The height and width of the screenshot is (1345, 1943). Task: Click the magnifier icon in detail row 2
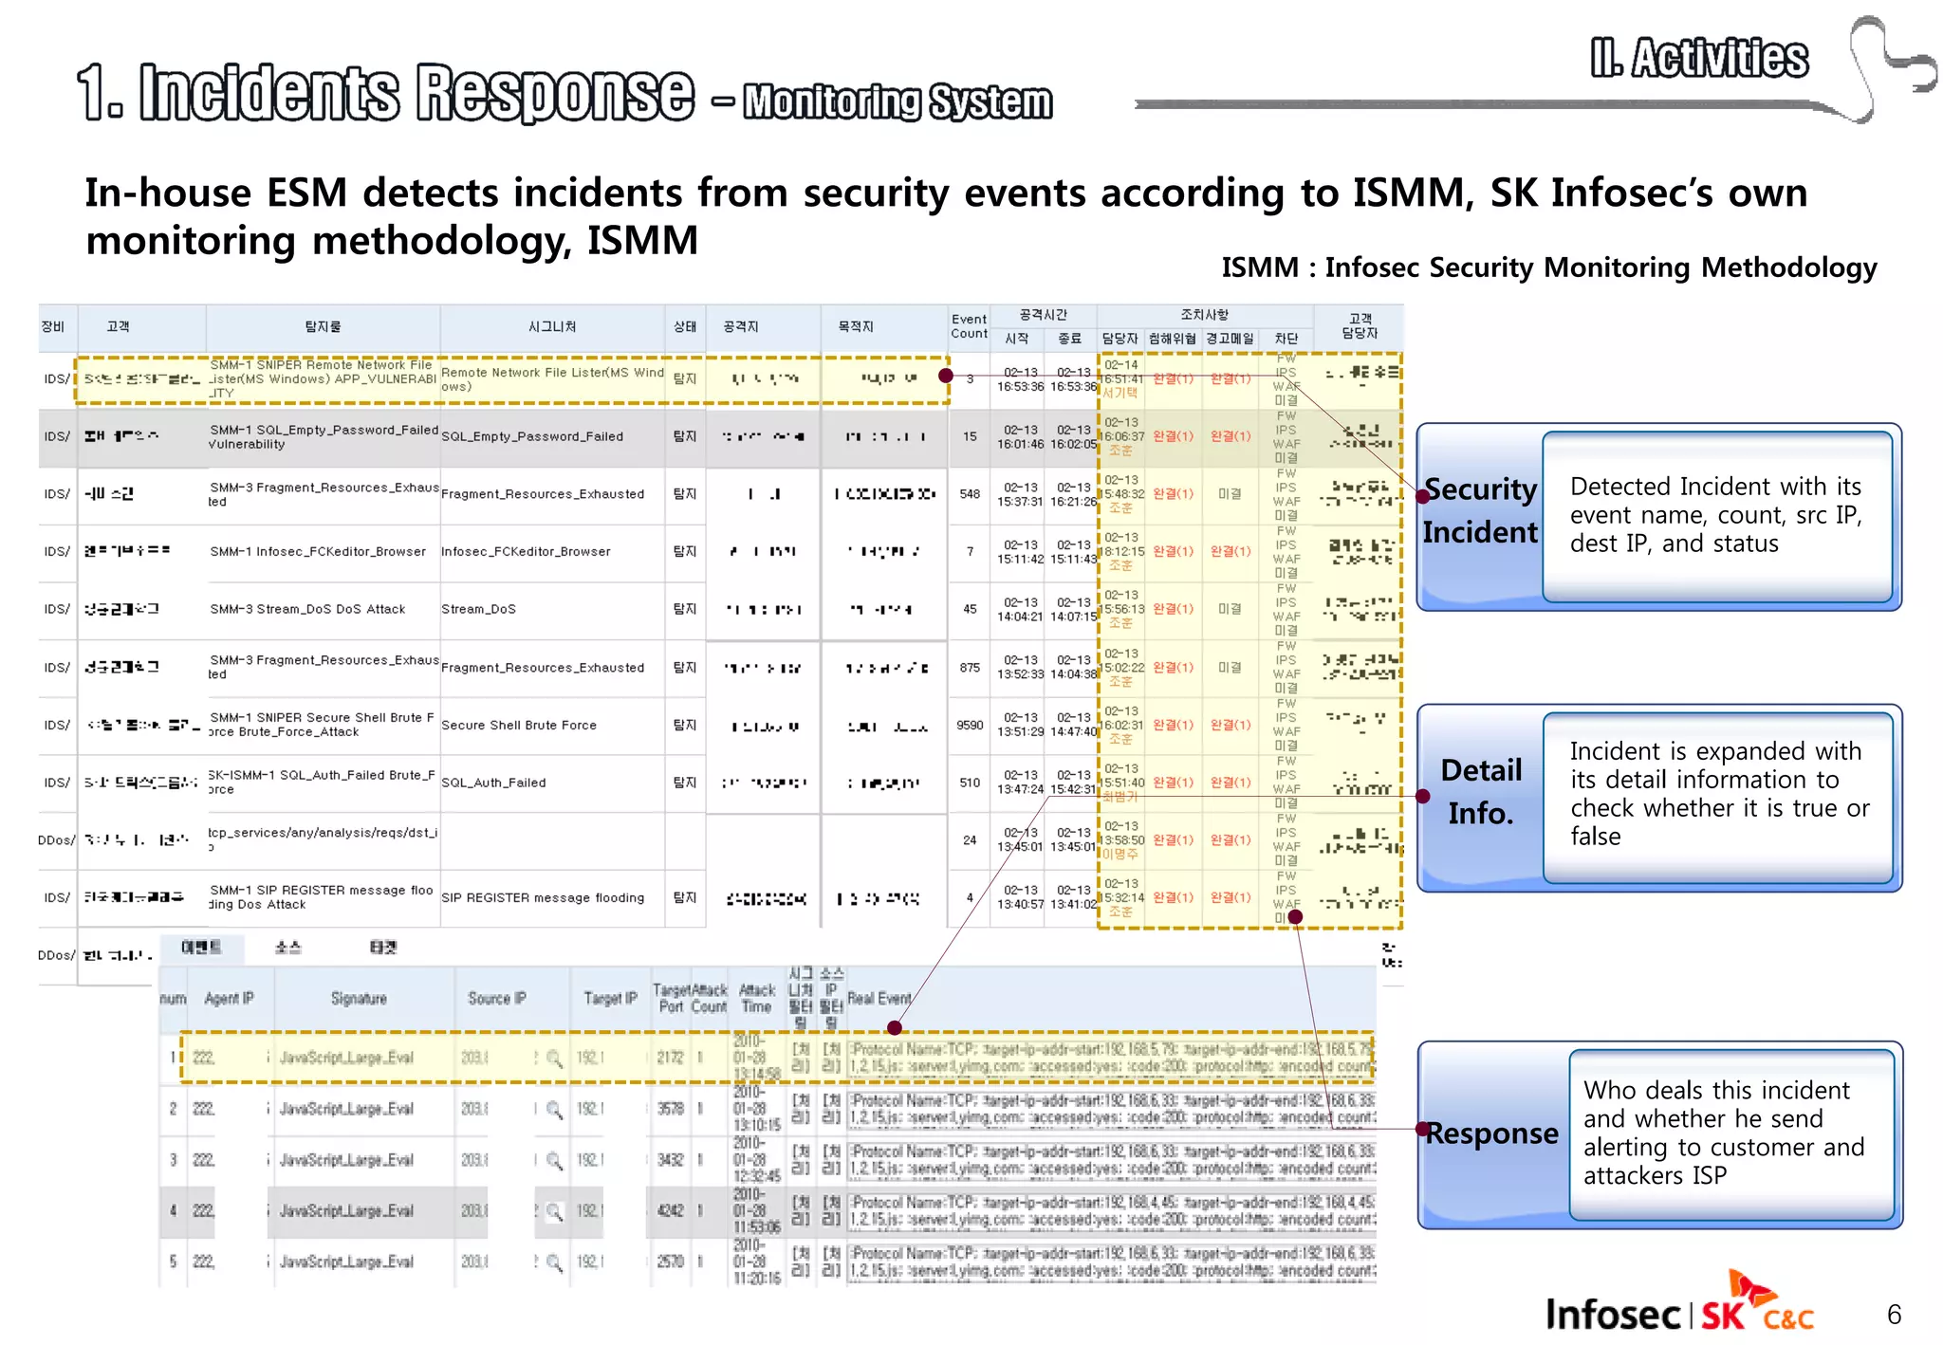pyautogui.click(x=554, y=1109)
